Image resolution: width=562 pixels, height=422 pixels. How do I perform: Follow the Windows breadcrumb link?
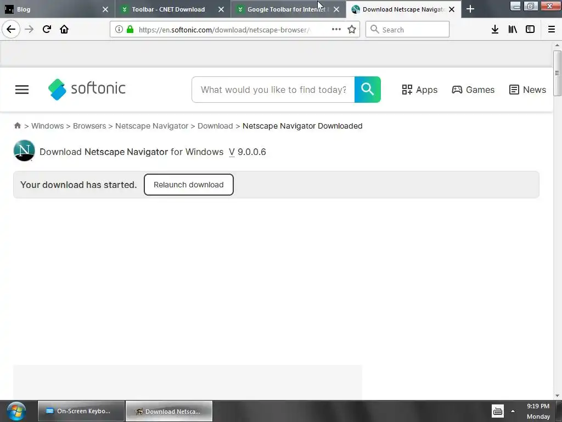(47, 126)
